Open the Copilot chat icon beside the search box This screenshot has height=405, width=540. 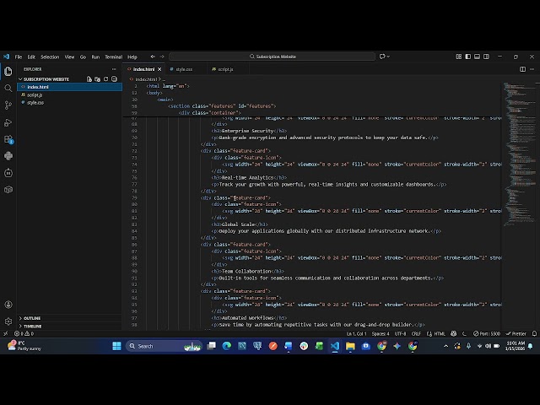(382, 57)
